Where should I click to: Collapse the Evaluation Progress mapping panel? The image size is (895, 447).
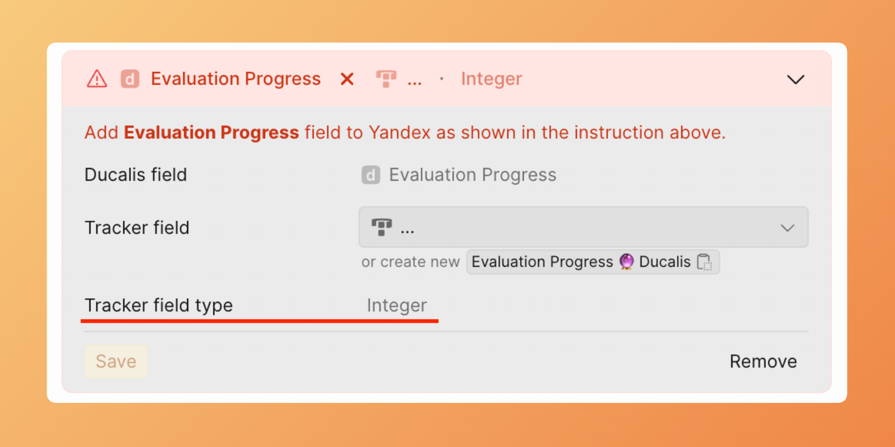(796, 80)
